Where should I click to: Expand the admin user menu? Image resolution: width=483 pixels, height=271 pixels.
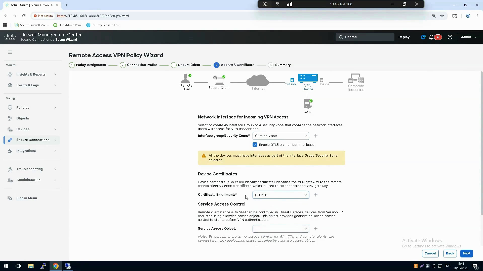tap(469, 37)
